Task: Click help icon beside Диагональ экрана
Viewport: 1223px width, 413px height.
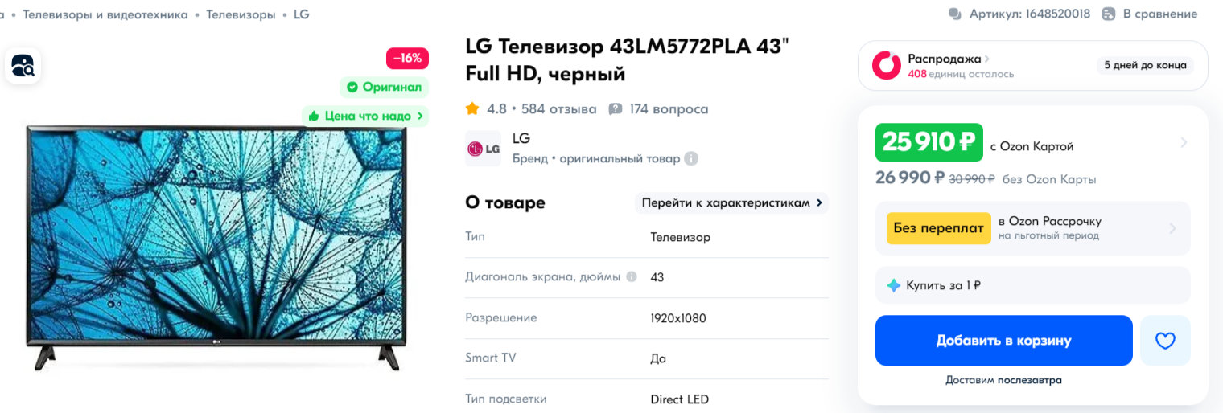Action: pos(632,277)
